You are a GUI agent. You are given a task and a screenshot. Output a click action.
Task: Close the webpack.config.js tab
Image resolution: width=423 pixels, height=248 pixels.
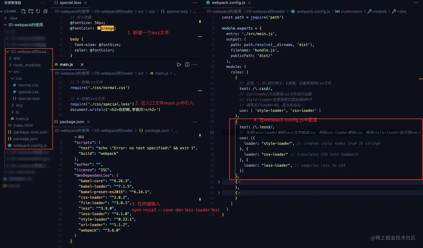tap(249, 3)
